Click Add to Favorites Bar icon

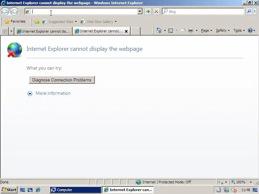(37, 22)
